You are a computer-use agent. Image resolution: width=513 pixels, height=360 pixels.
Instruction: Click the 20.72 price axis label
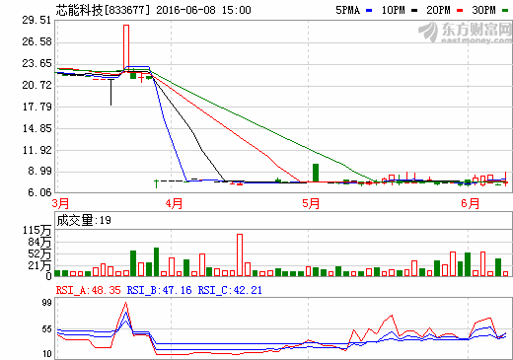pos(37,85)
